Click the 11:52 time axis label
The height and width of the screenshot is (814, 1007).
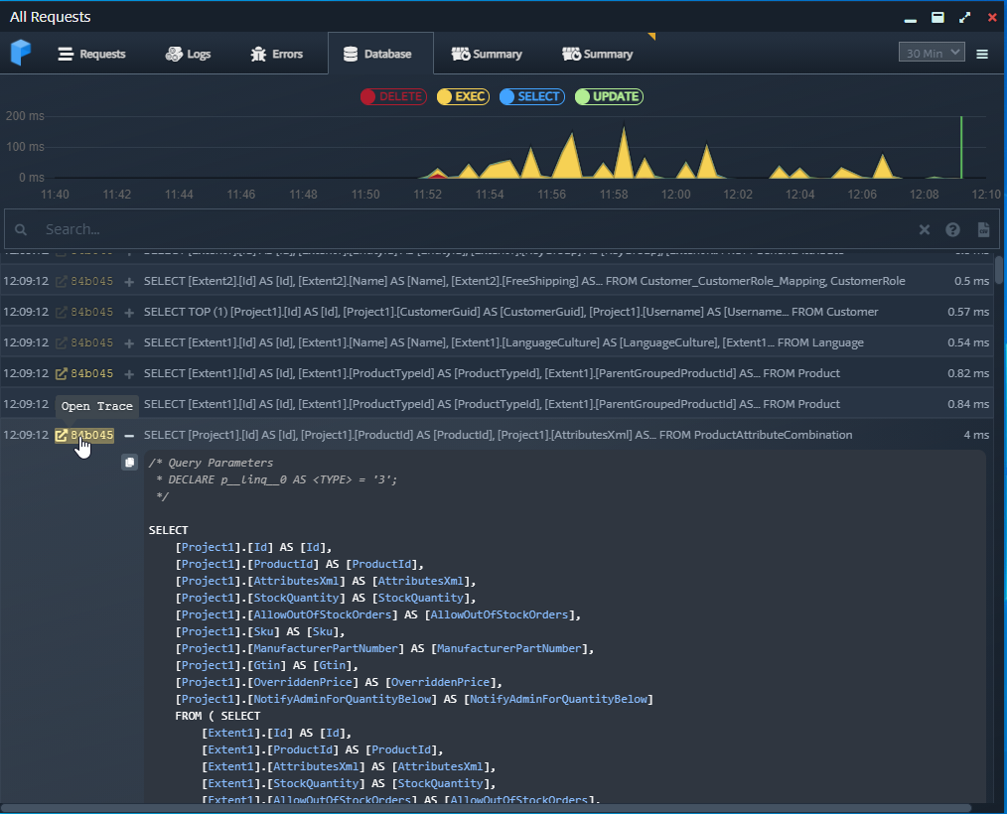tap(427, 195)
